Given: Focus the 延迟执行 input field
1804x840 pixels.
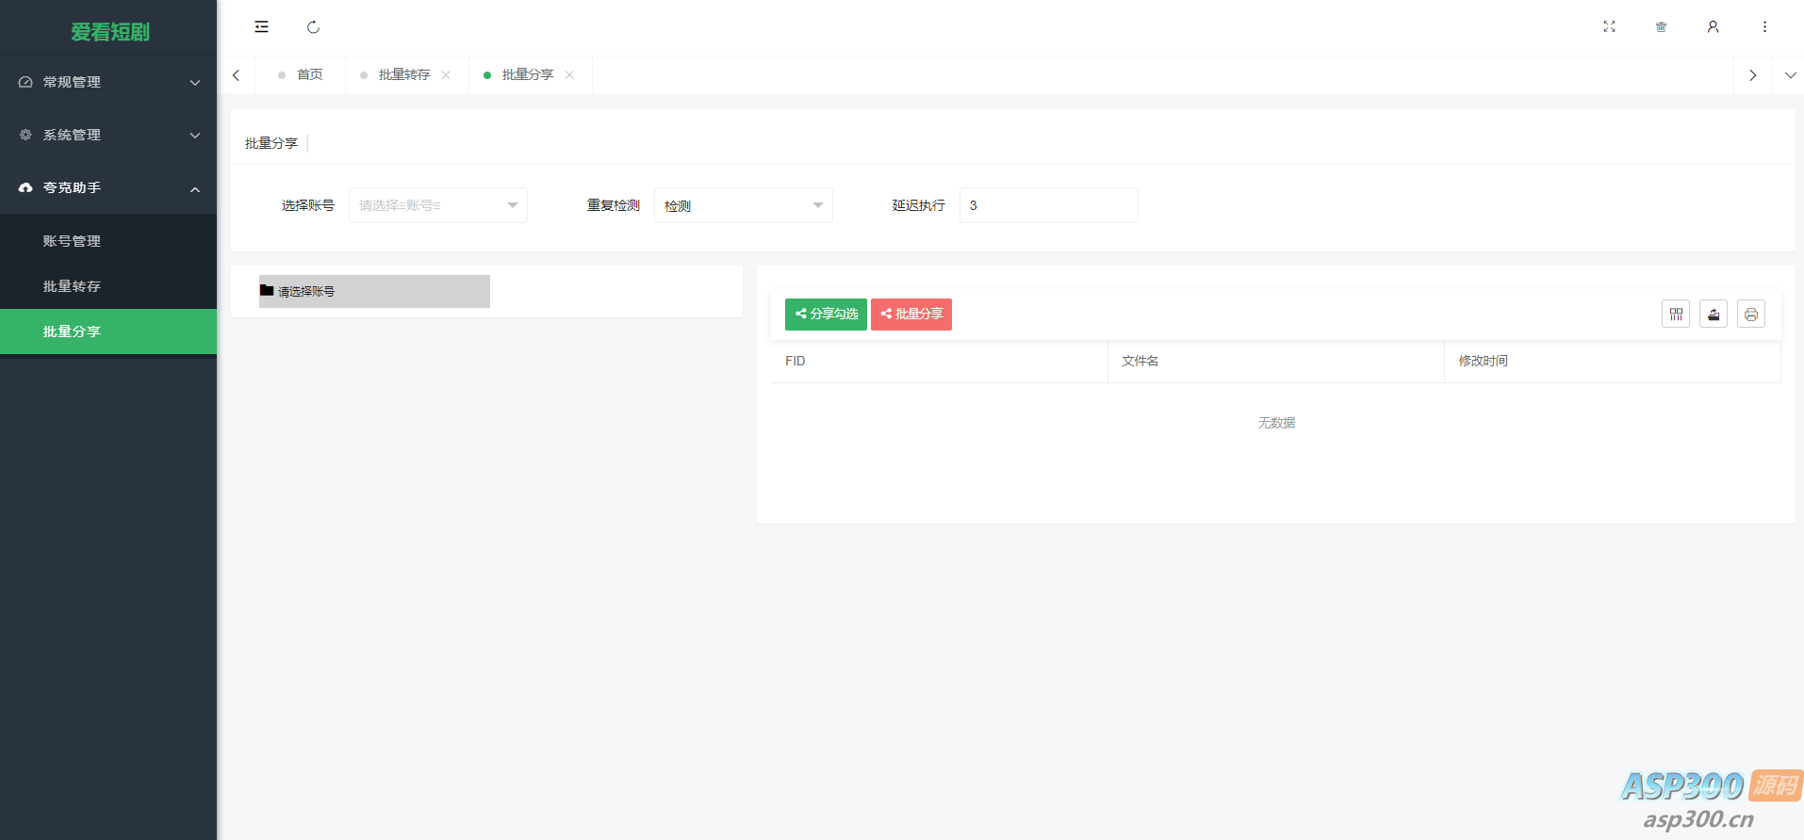Looking at the screenshot, I should point(1048,205).
